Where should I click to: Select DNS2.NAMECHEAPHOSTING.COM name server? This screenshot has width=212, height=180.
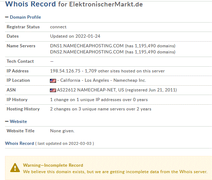click(87, 52)
